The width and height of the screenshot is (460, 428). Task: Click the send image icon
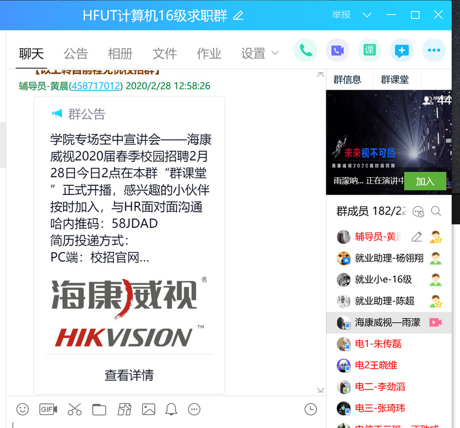tap(149, 409)
